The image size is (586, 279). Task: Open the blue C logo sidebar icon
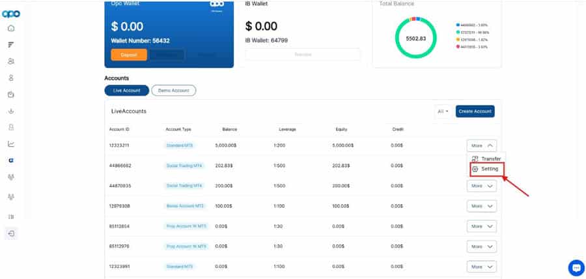click(x=11, y=160)
